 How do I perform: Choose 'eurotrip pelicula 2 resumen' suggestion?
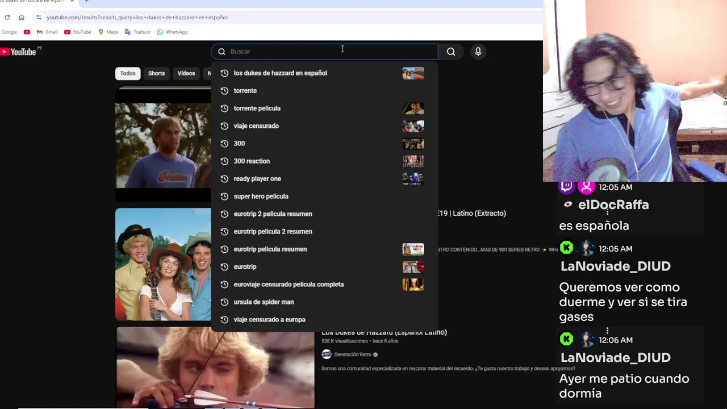click(x=324, y=231)
